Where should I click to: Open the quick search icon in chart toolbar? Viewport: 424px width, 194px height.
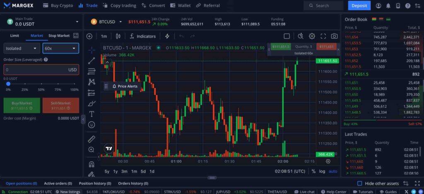pos(301,36)
